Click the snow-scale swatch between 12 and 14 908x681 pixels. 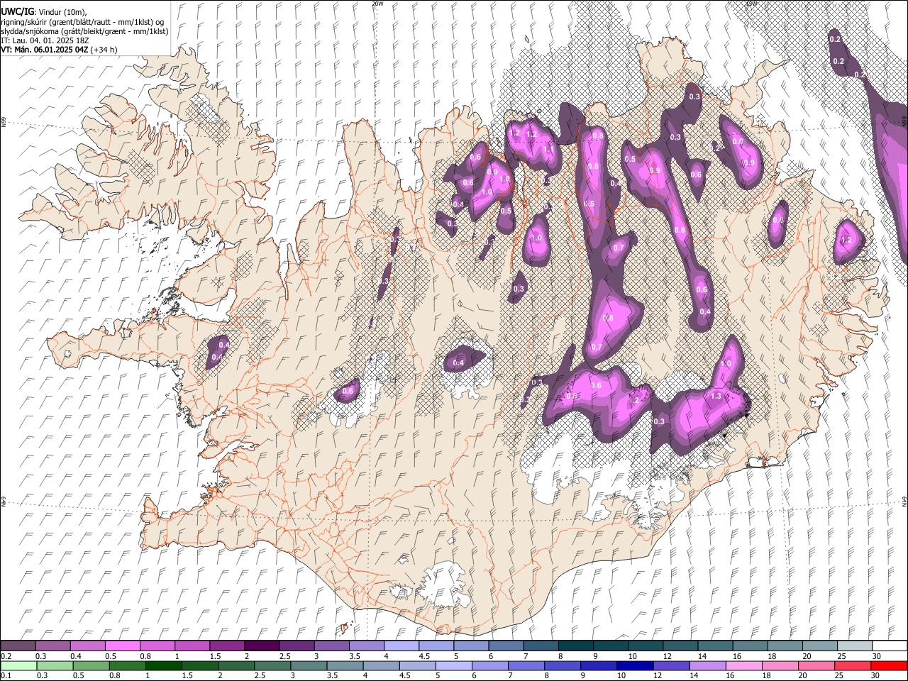point(680,646)
